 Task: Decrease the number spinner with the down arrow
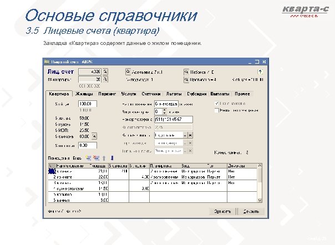point(164,113)
